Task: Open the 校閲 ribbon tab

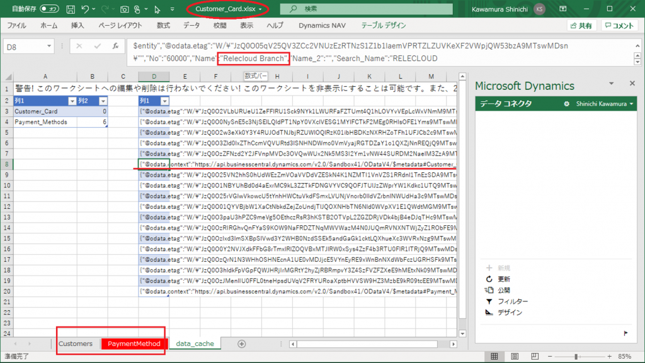Action: [220, 25]
